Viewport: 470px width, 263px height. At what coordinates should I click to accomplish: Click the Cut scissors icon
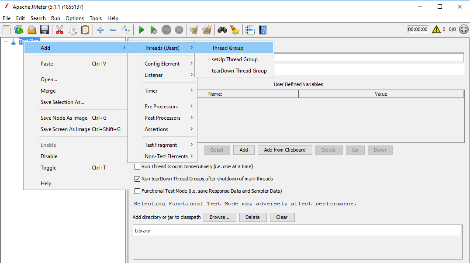(x=60, y=30)
